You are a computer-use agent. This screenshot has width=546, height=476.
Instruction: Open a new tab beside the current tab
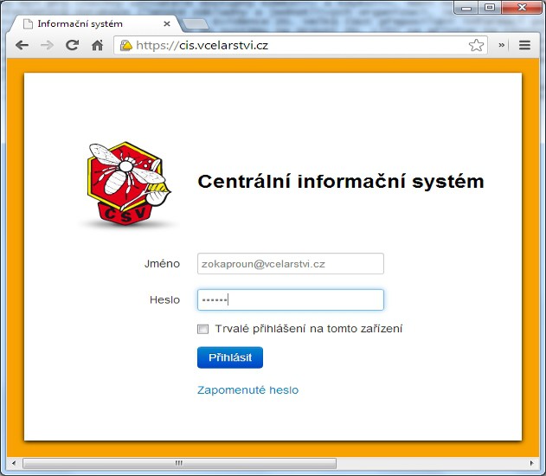[x=195, y=23]
